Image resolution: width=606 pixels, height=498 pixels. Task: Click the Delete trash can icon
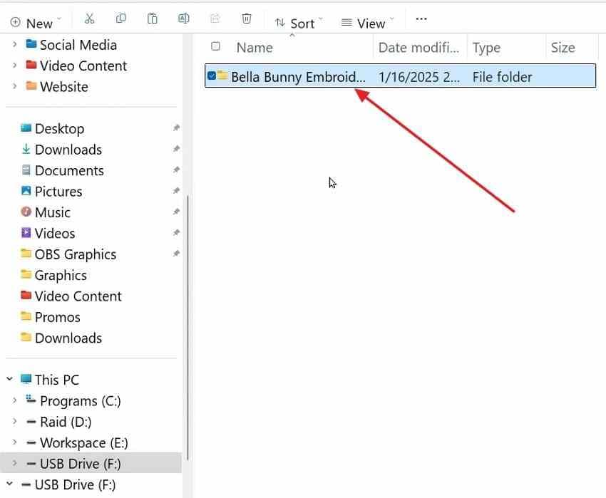point(247,19)
